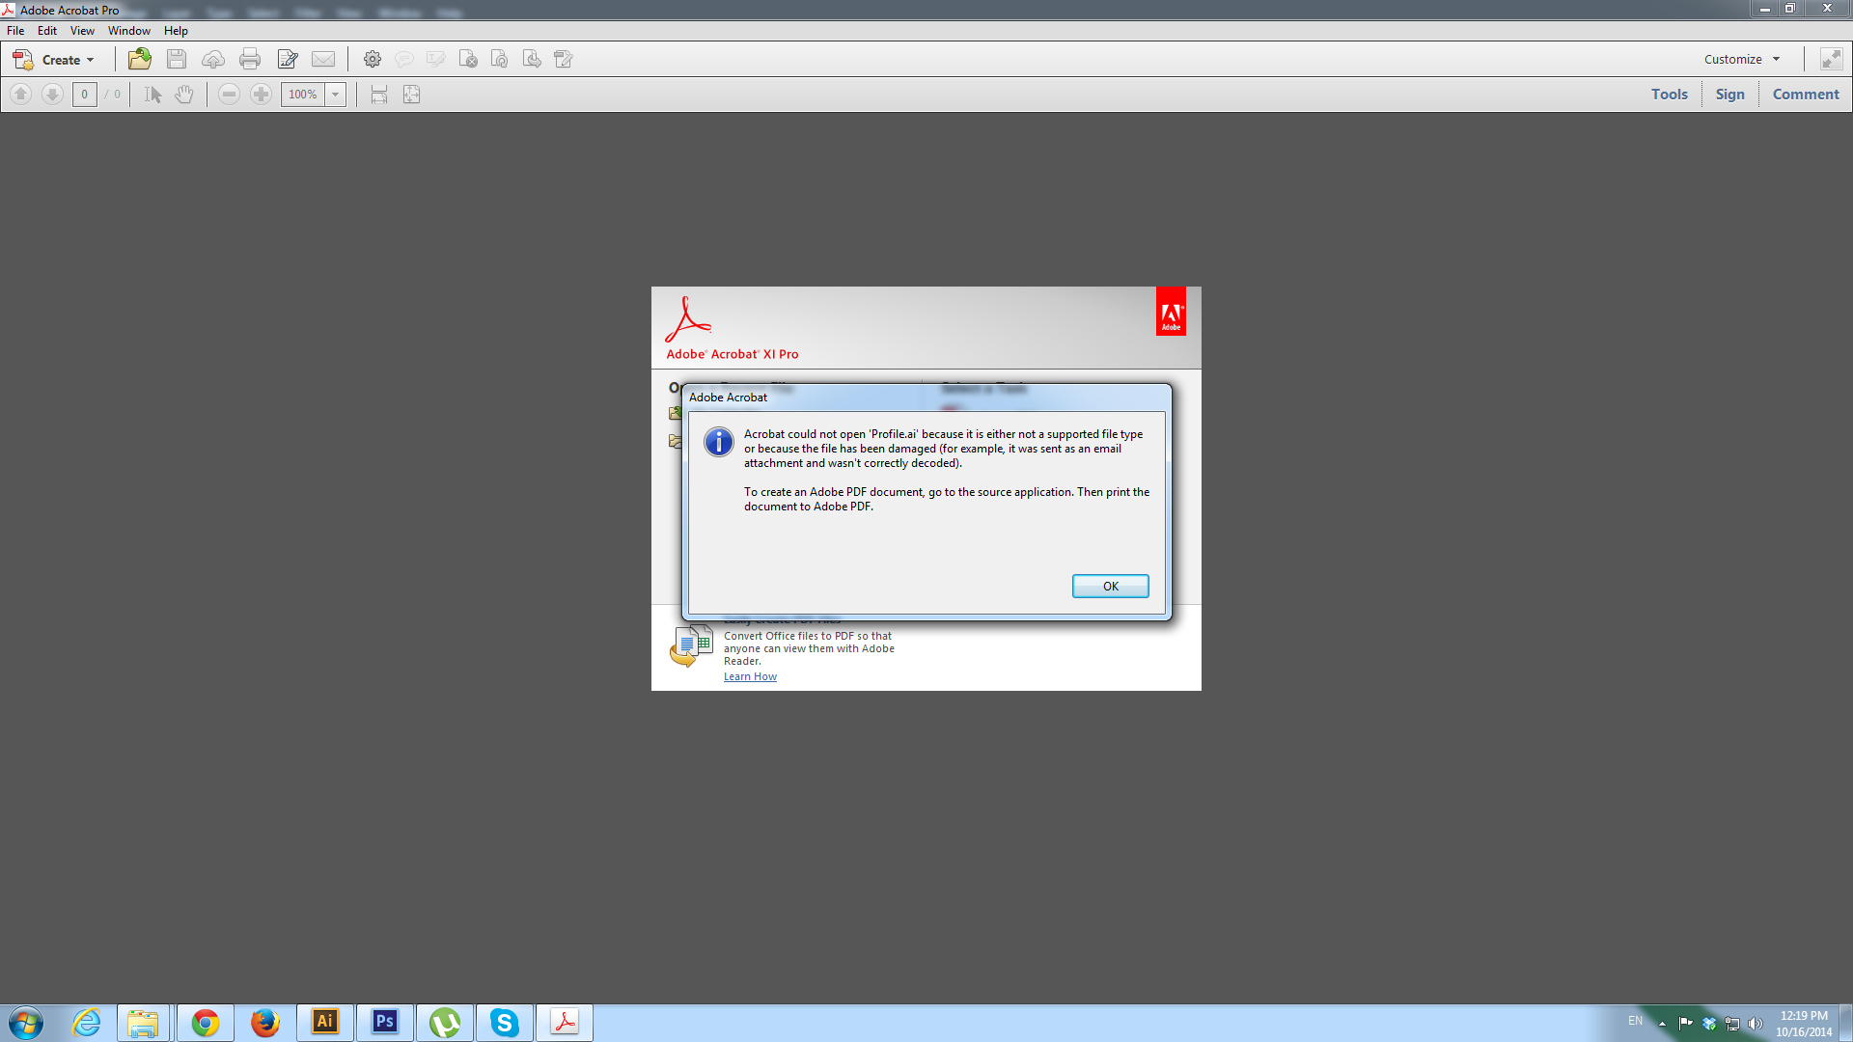The height and width of the screenshot is (1042, 1853).
Task: Click the Zoom In icon
Action: coord(261,95)
